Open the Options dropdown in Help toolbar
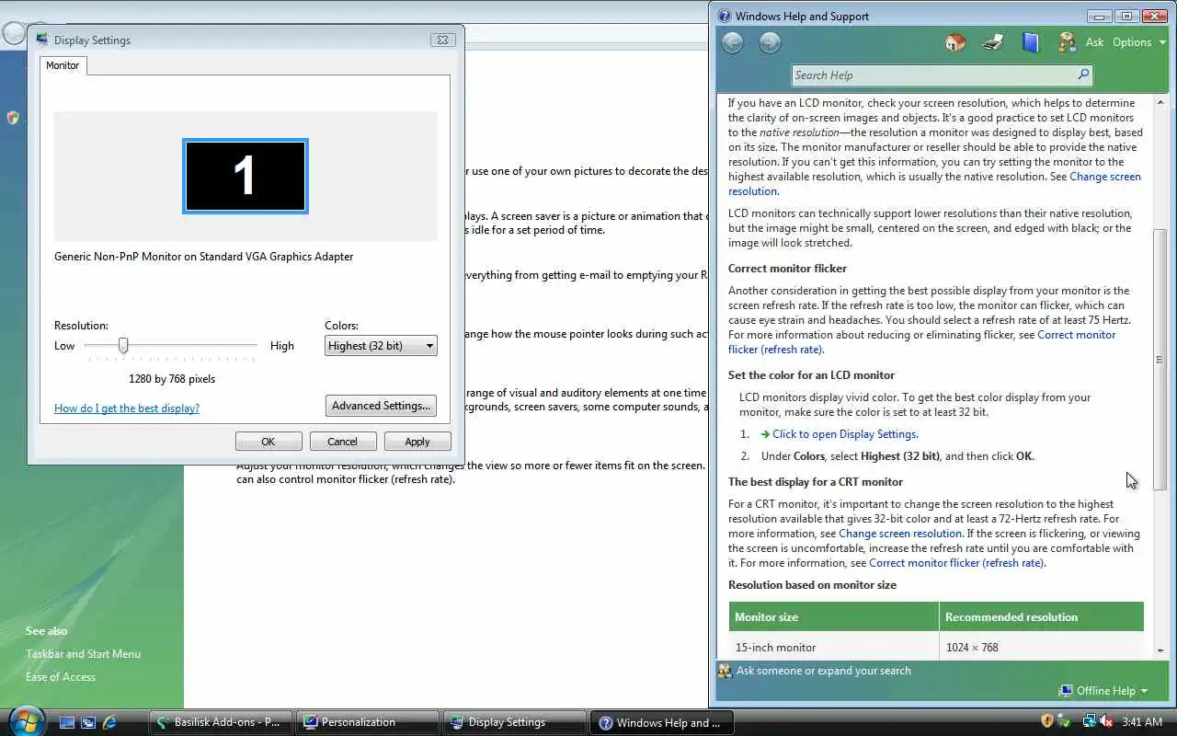1177x736 pixels. pos(1139,42)
